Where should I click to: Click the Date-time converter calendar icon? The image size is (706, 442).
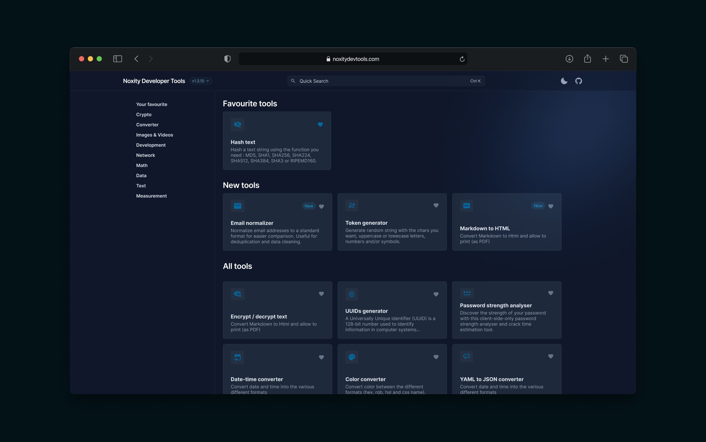[237, 357]
